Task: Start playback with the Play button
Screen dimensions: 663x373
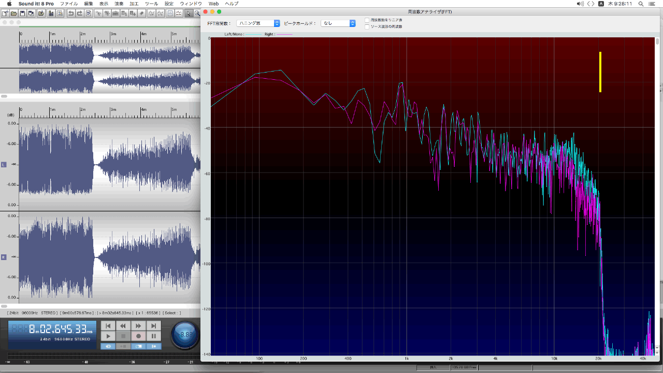Action: pos(108,336)
